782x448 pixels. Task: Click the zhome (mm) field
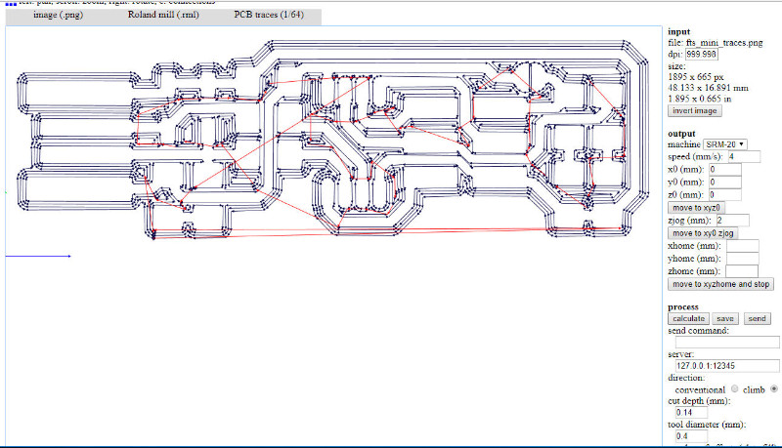742,271
